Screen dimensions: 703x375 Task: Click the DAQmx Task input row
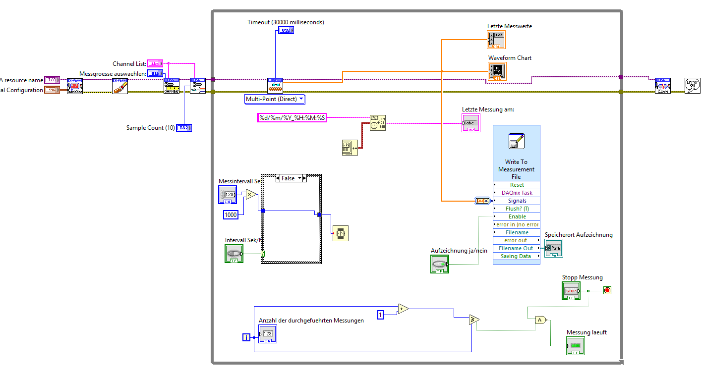pos(517,193)
